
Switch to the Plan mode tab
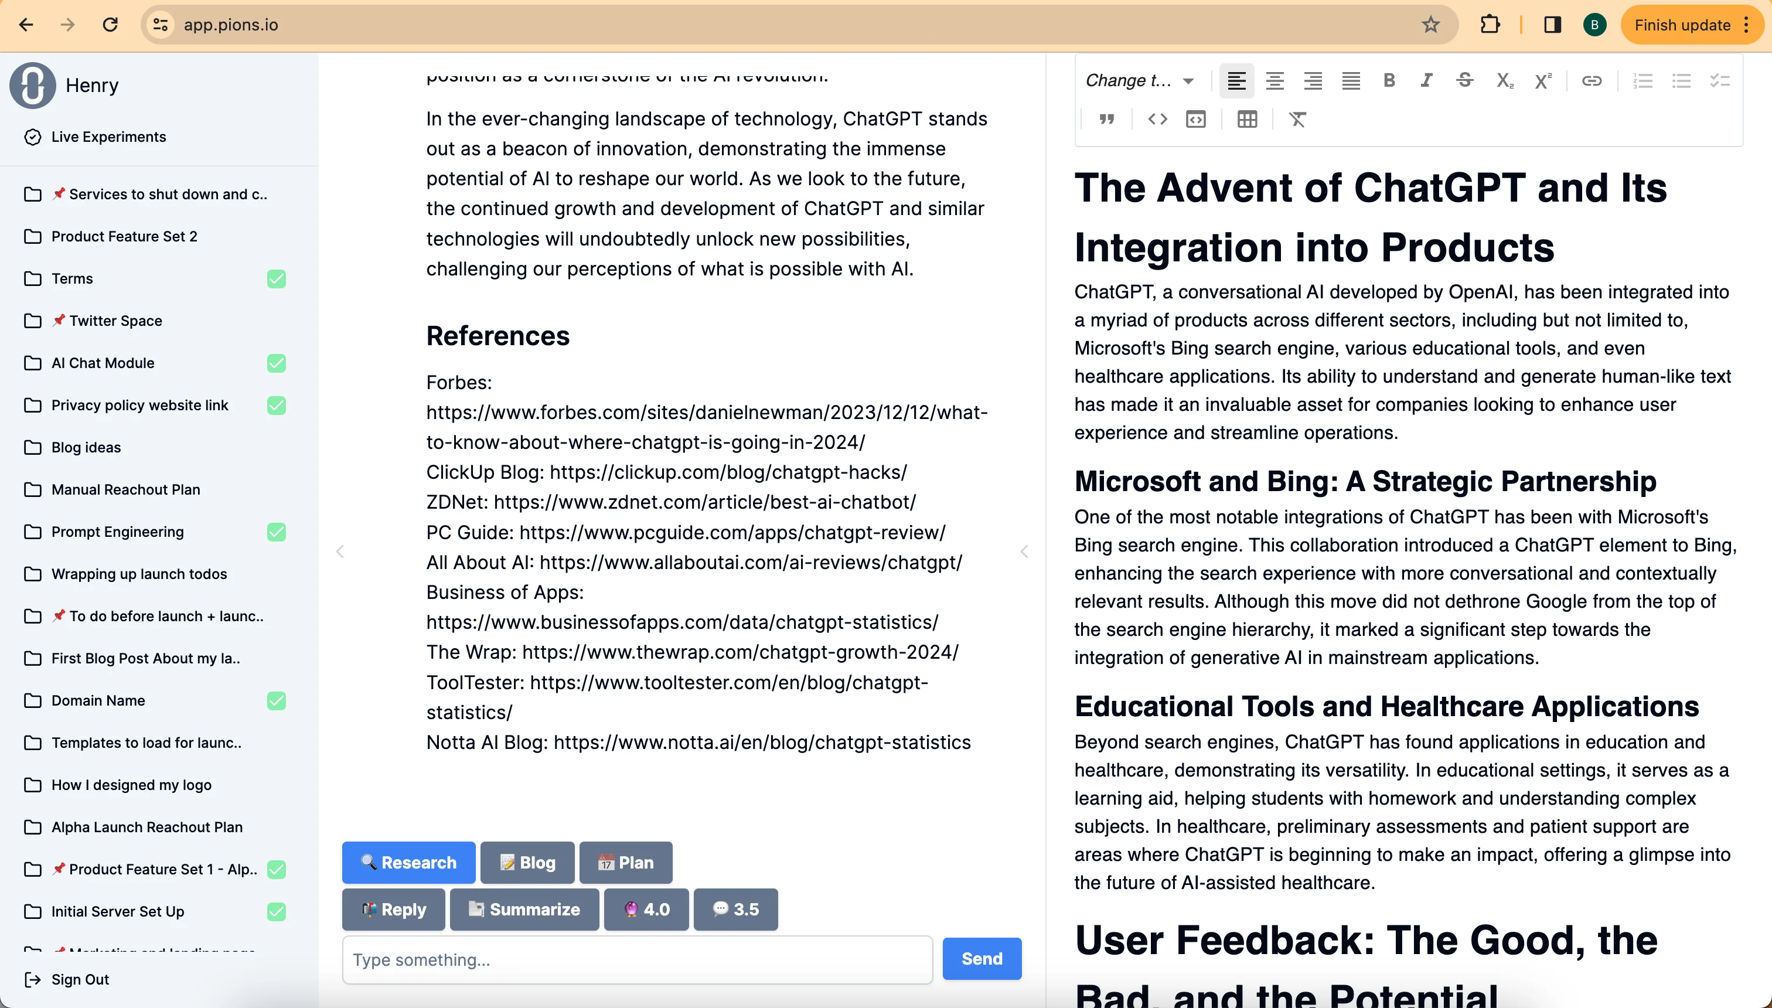625,862
